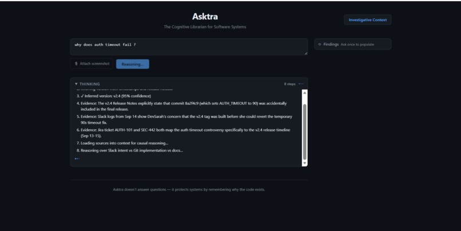Click the '8 steps' counter

click(289, 84)
